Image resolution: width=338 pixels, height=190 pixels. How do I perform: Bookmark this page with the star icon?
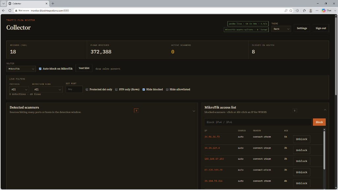291,10
